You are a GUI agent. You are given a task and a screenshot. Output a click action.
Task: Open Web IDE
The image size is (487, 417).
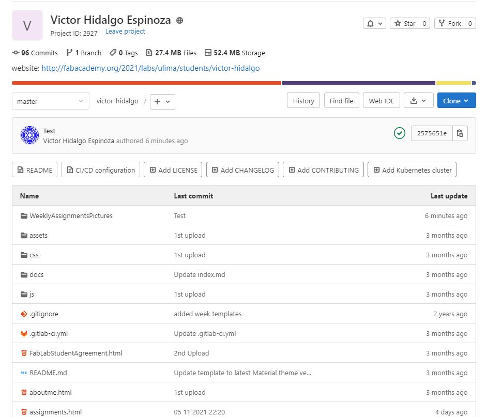[x=382, y=101]
